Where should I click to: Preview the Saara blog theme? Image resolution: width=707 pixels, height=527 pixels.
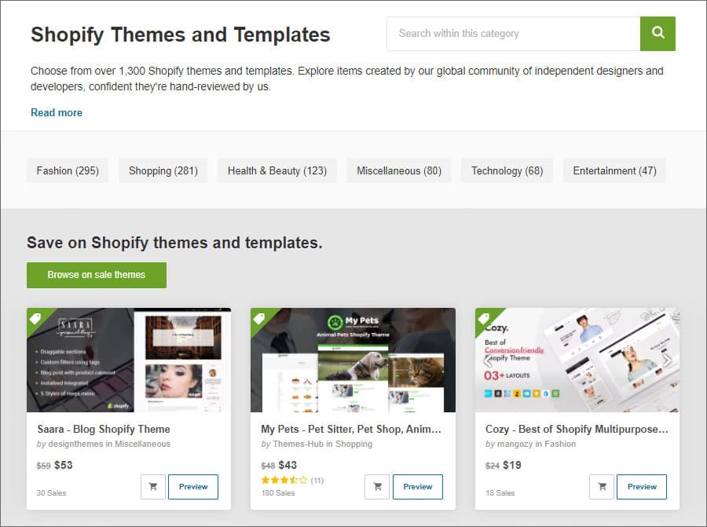coord(193,486)
